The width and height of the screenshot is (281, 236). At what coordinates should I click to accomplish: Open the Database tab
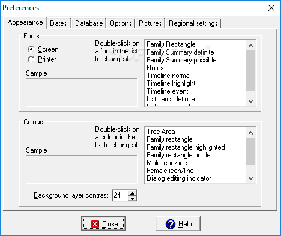point(89,23)
